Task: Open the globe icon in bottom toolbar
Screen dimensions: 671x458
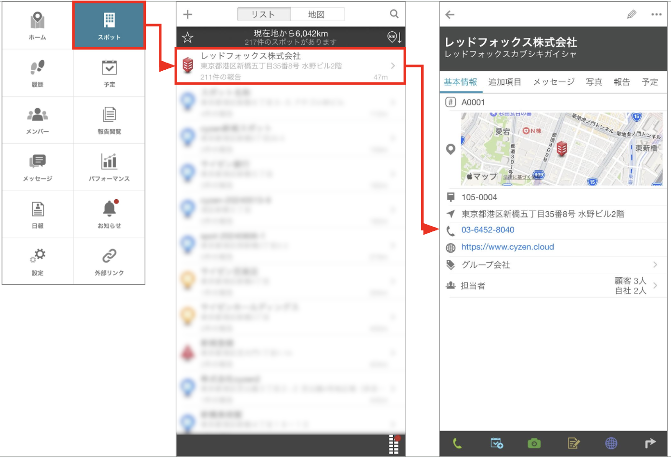Action: [611, 444]
